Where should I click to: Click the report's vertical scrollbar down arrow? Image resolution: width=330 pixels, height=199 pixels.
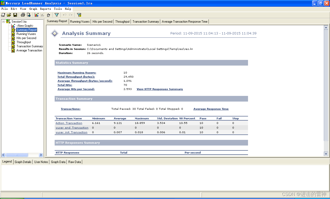pos(326,154)
